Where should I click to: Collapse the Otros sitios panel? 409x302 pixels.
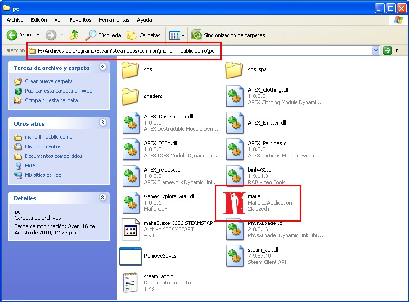[103, 123]
